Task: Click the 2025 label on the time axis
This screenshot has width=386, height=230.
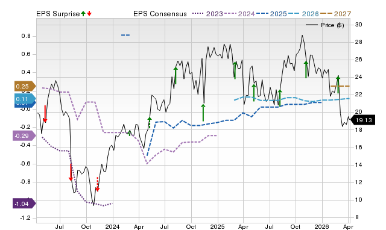Action: 218,226
